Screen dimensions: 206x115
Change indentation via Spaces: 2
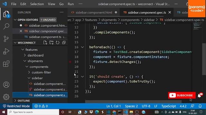131,106
